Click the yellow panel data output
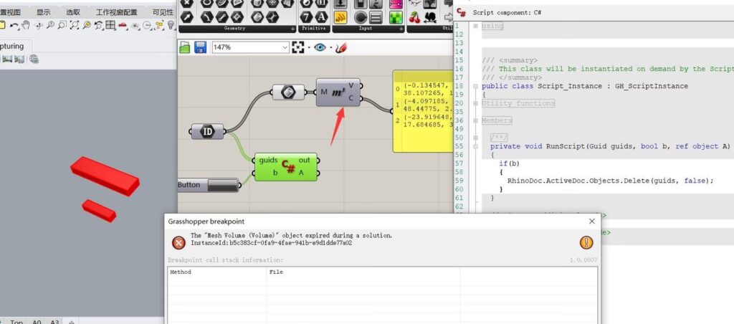734x324 pixels. 423,111
